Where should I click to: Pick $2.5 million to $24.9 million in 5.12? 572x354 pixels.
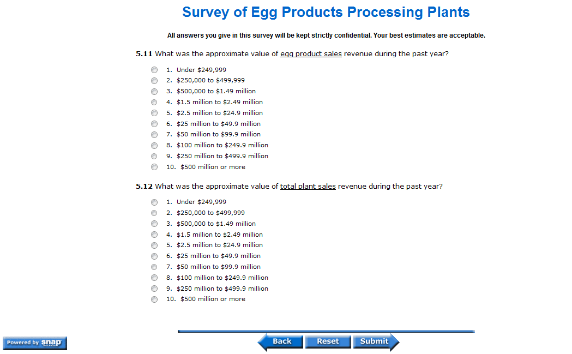click(154, 245)
